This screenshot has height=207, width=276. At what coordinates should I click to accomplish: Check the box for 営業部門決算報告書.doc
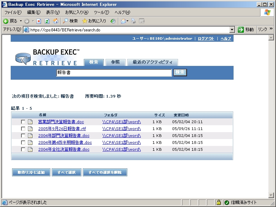[x=23, y=122]
